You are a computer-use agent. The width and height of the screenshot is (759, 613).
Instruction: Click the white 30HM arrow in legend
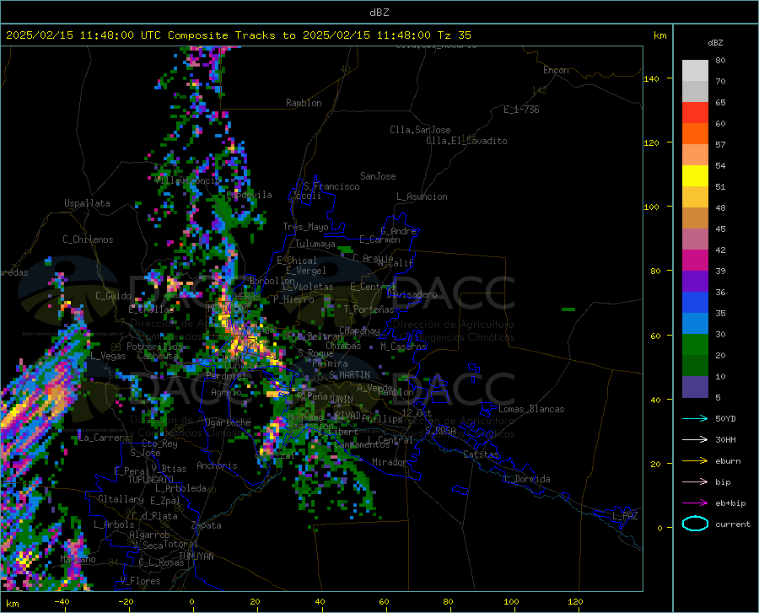tap(695, 439)
